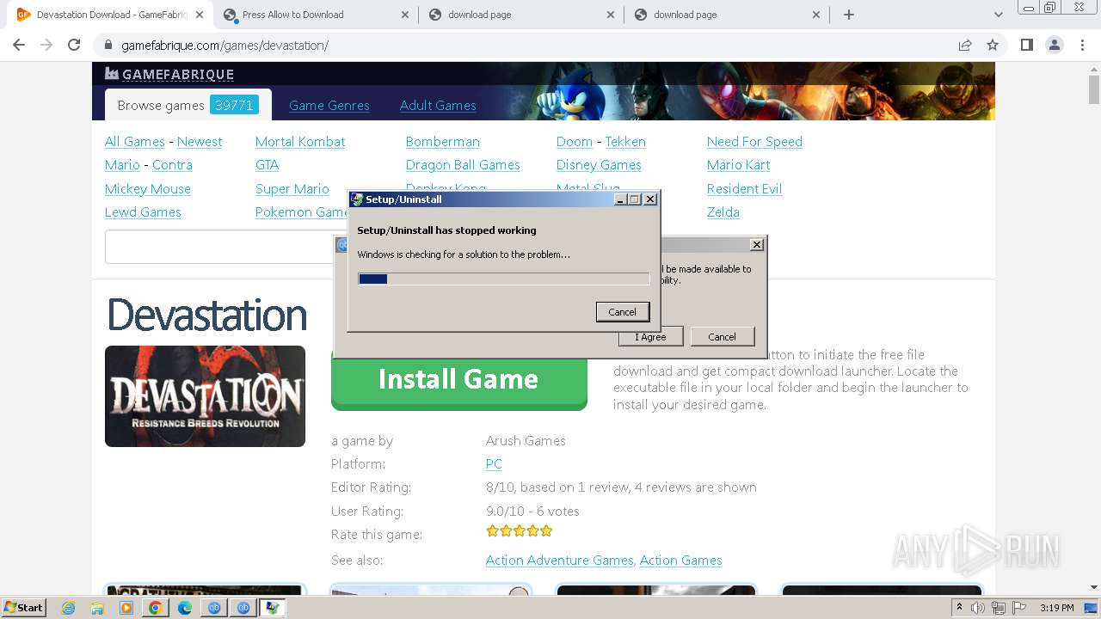Open the Newest games link
This screenshot has width=1101, height=619.
pos(200,142)
